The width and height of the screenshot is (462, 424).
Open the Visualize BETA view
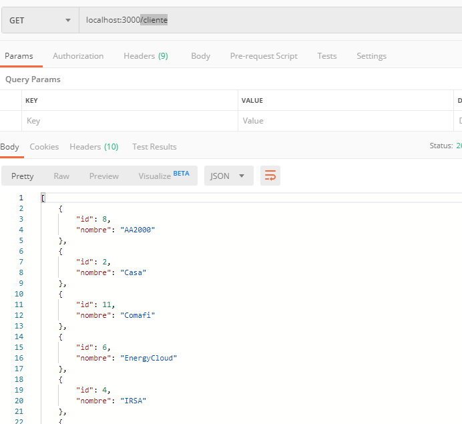point(164,176)
